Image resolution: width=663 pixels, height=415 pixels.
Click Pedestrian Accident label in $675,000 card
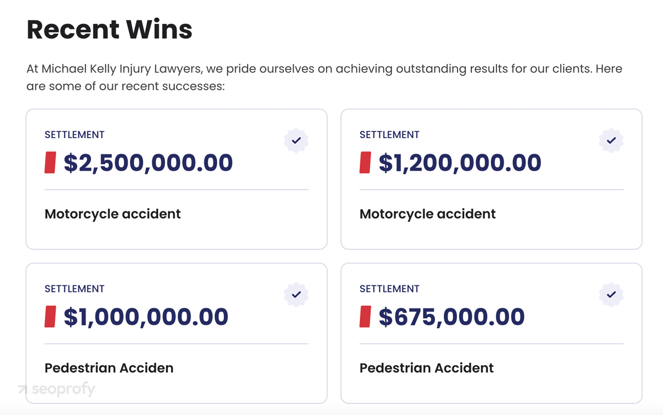pos(426,368)
